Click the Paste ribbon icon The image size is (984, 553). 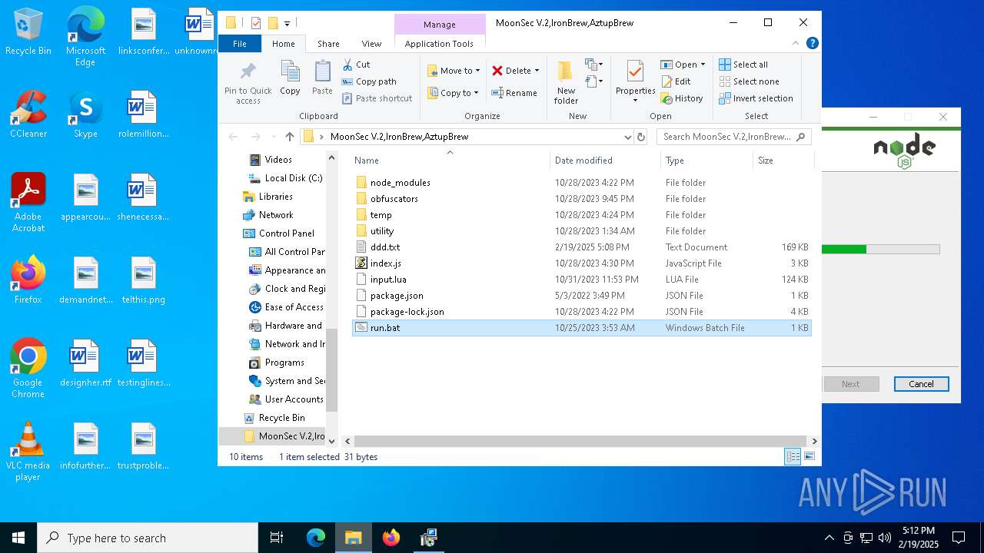tap(322, 78)
